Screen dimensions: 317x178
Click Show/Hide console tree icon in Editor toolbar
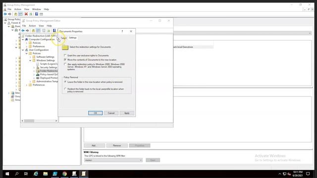[38, 31]
